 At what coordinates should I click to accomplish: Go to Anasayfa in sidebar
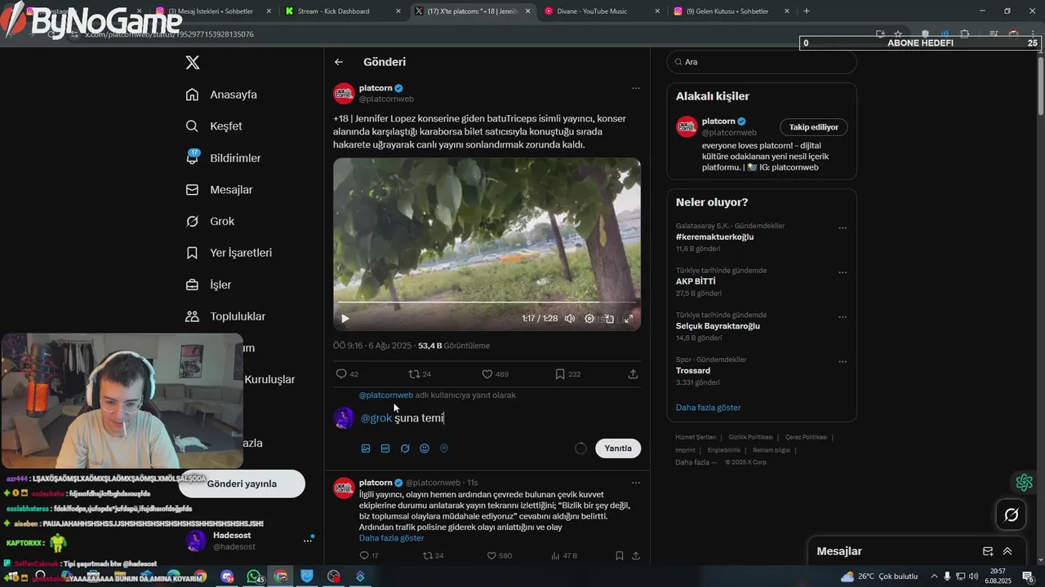pyautogui.click(x=221, y=95)
